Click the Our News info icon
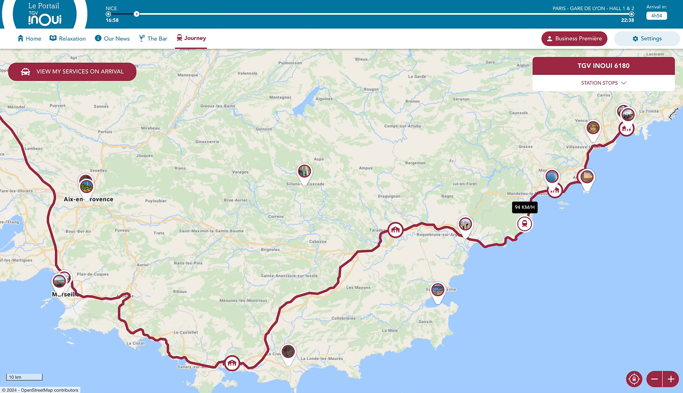 pyautogui.click(x=98, y=38)
